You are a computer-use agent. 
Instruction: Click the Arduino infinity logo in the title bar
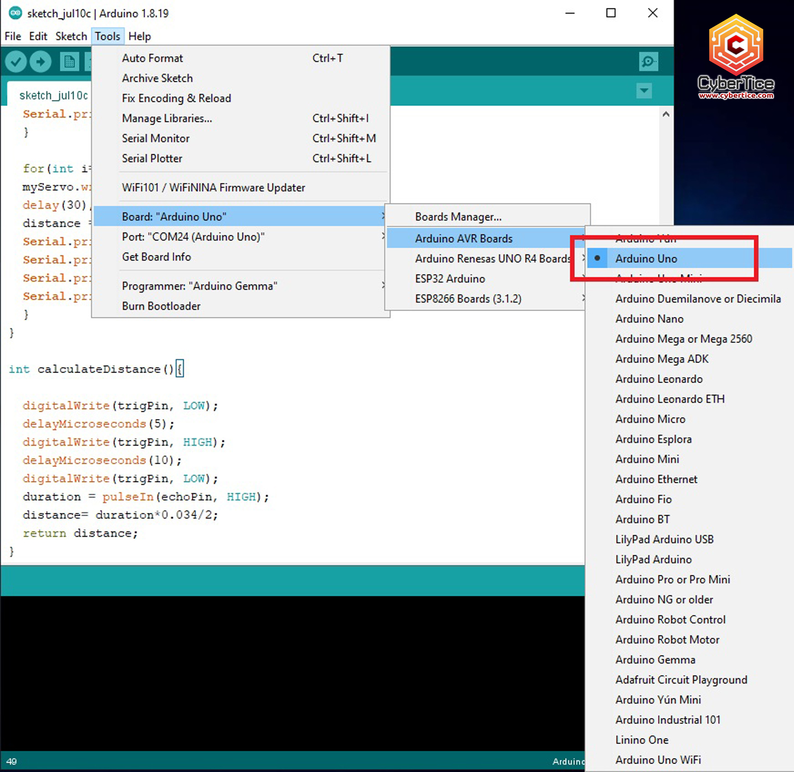[15, 13]
